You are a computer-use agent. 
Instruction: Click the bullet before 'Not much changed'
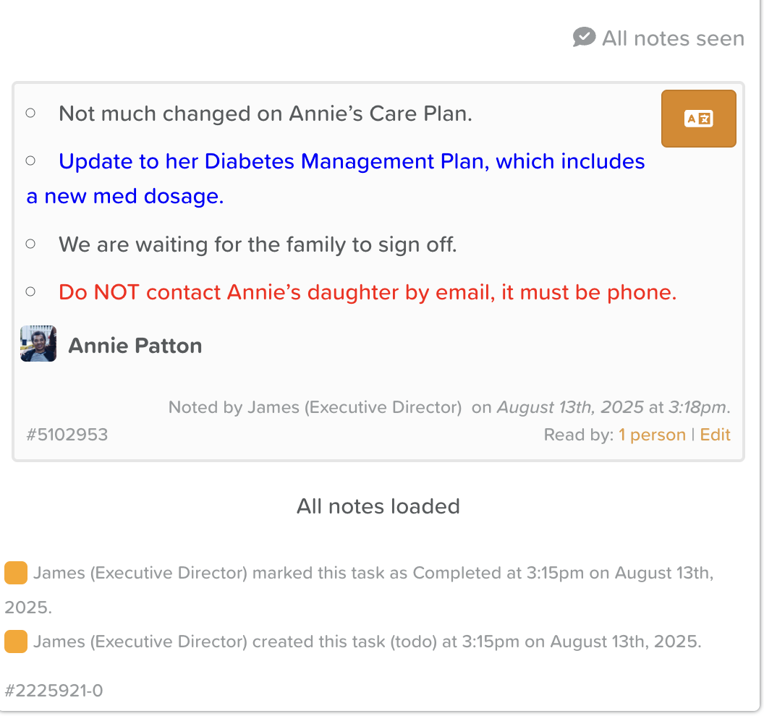pyautogui.click(x=30, y=113)
